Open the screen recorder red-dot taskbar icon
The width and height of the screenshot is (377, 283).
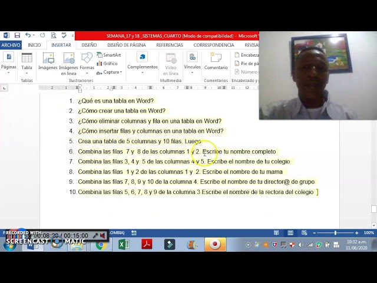[x=215, y=245]
